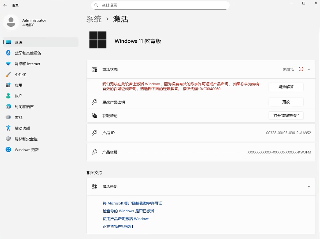Click the 疑难解答 button

coord(286,87)
